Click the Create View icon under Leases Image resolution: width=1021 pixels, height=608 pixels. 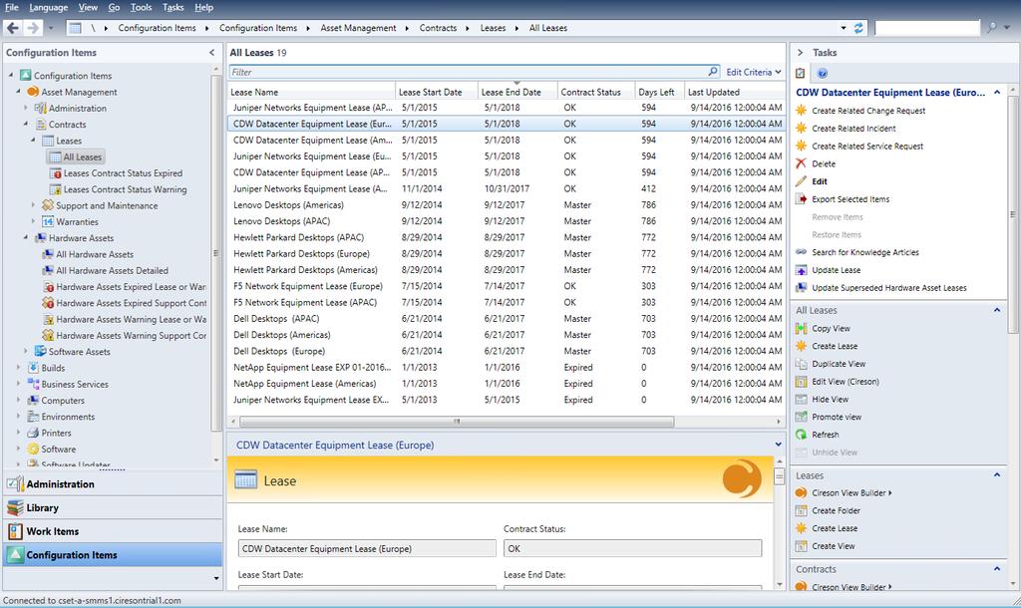(801, 546)
